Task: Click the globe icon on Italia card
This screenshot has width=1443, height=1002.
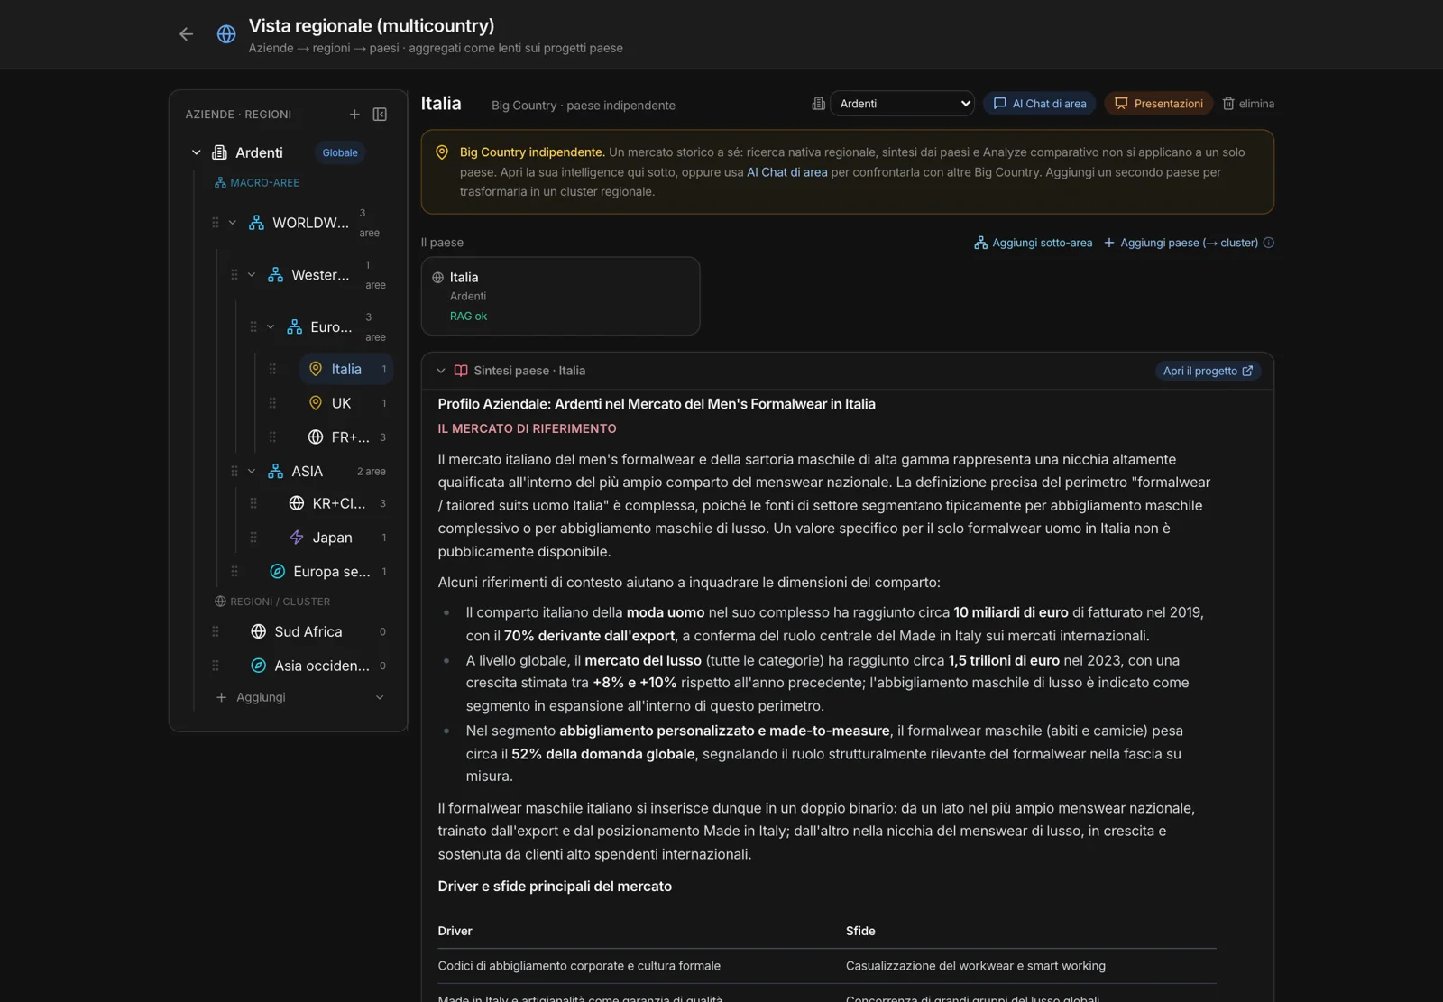Action: pos(438,278)
